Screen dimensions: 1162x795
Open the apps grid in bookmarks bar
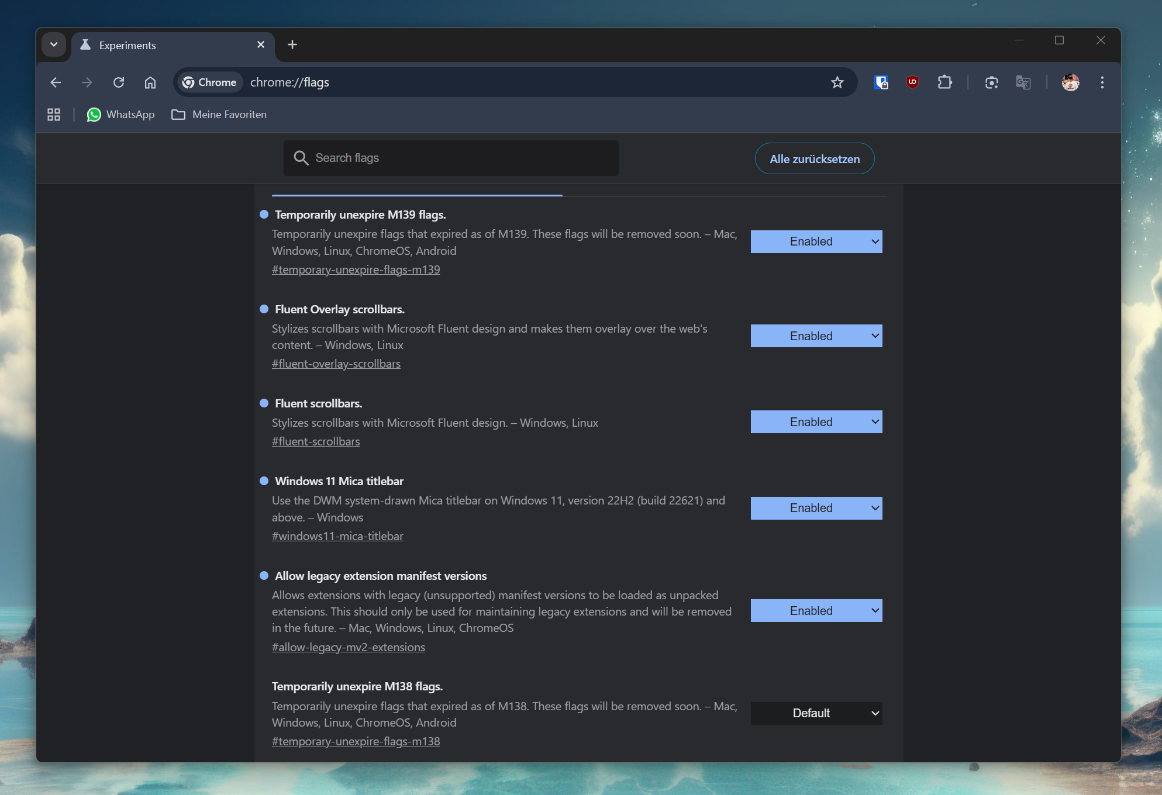54,115
